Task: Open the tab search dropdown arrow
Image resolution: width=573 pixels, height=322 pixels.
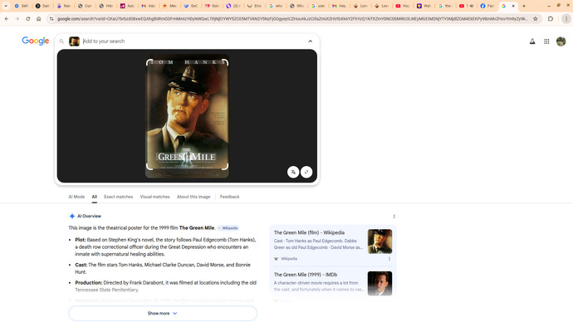Action: pos(6,6)
